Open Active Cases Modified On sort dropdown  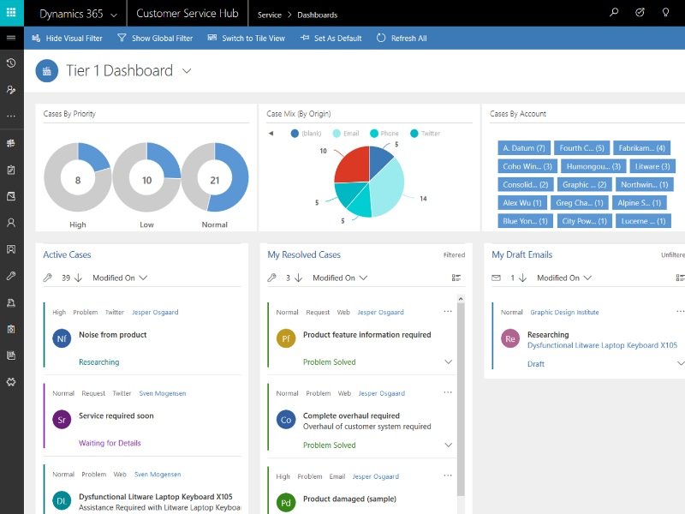point(120,278)
